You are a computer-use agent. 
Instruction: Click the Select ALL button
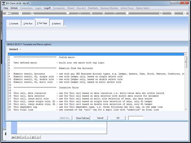click(64, 118)
